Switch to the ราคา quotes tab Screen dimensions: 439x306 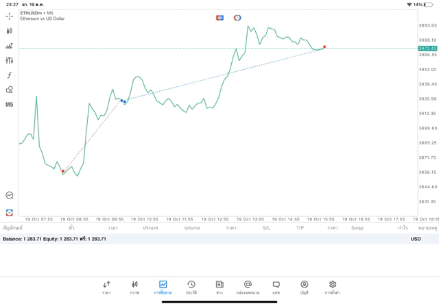click(x=106, y=287)
